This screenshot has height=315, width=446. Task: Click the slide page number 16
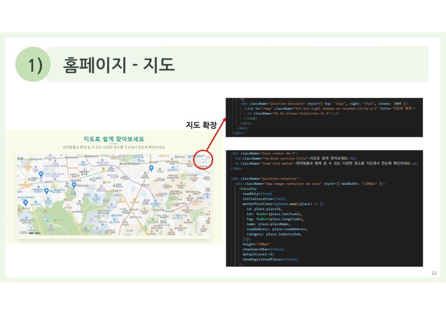pyautogui.click(x=434, y=273)
